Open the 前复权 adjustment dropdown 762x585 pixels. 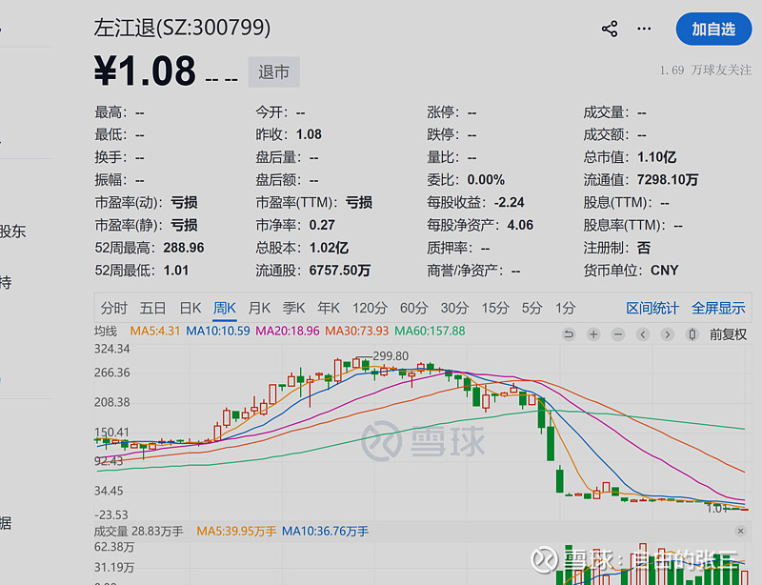pyautogui.click(x=728, y=334)
